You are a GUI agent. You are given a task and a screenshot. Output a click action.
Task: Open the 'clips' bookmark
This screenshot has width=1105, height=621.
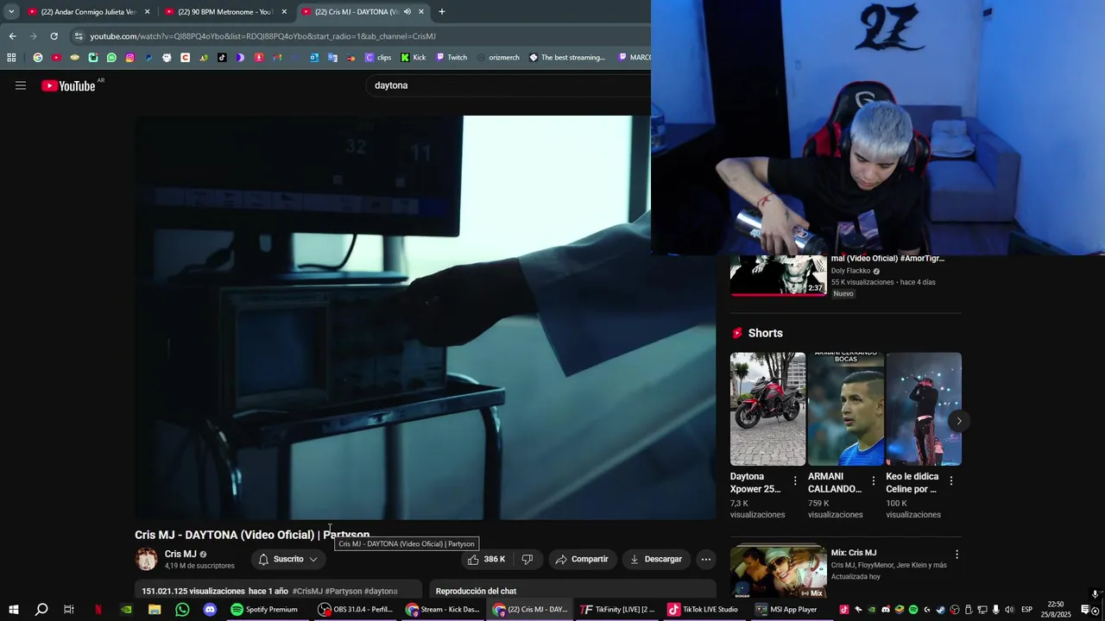[x=378, y=58]
